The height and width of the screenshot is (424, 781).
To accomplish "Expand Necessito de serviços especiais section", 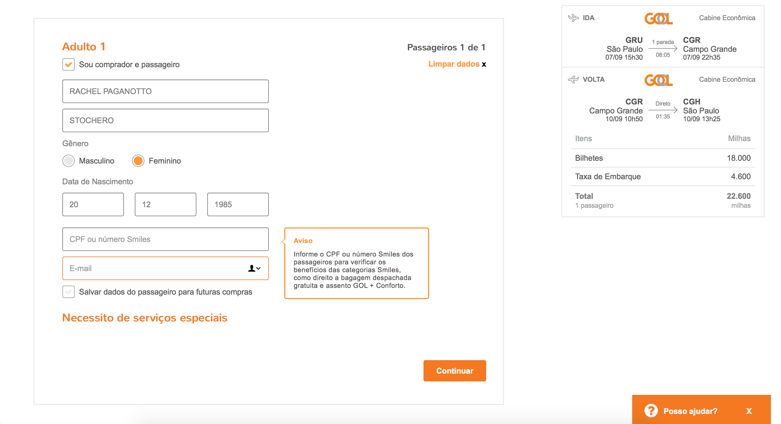I will pyautogui.click(x=145, y=318).
